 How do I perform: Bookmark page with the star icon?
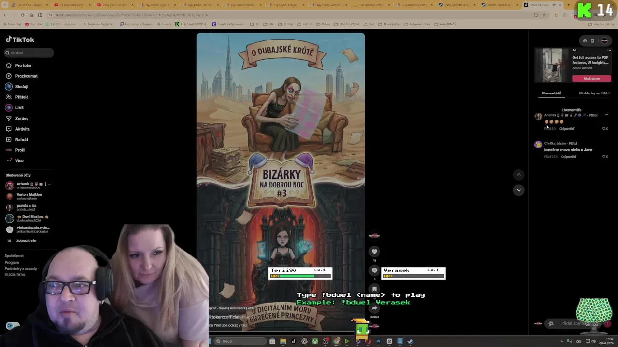point(544,15)
